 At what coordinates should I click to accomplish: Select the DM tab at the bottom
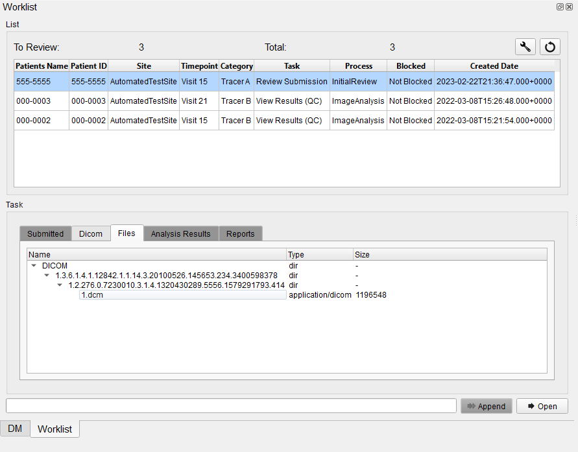15,429
